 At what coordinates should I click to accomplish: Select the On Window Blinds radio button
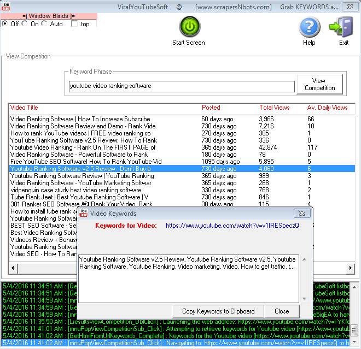point(25,23)
